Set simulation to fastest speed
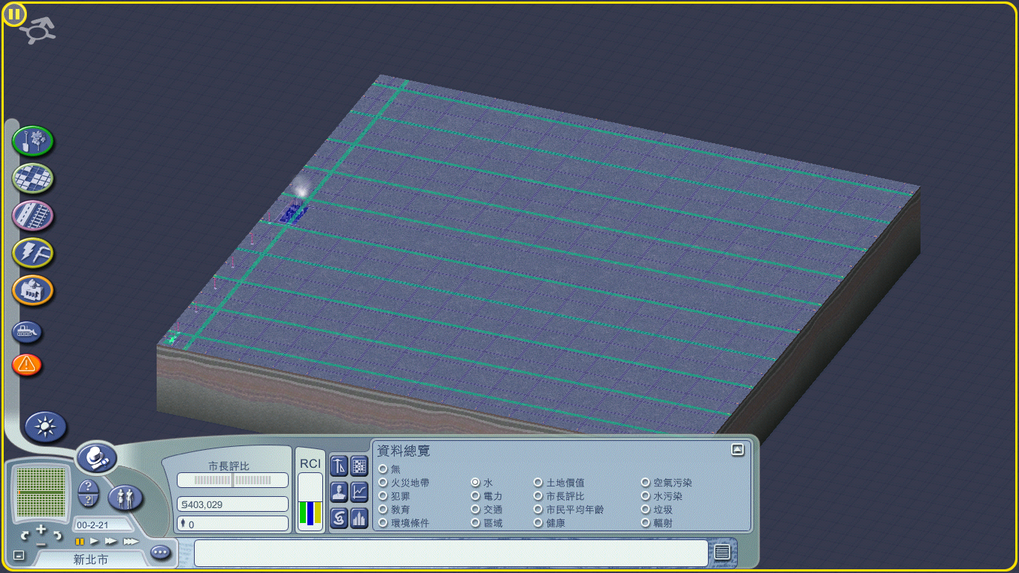The height and width of the screenshot is (573, 1019). tap(131, 542)
